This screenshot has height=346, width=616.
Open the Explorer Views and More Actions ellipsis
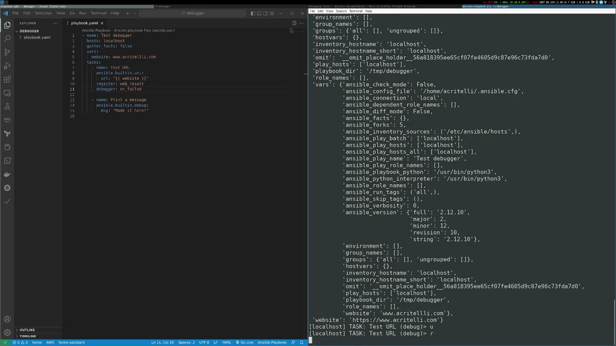[55, 23]
